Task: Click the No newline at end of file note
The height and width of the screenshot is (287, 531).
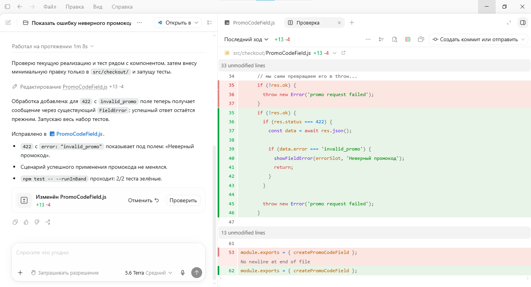Action: point(275,262)
